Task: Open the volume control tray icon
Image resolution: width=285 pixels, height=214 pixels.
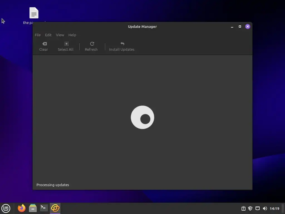Action: pos(265,208)
